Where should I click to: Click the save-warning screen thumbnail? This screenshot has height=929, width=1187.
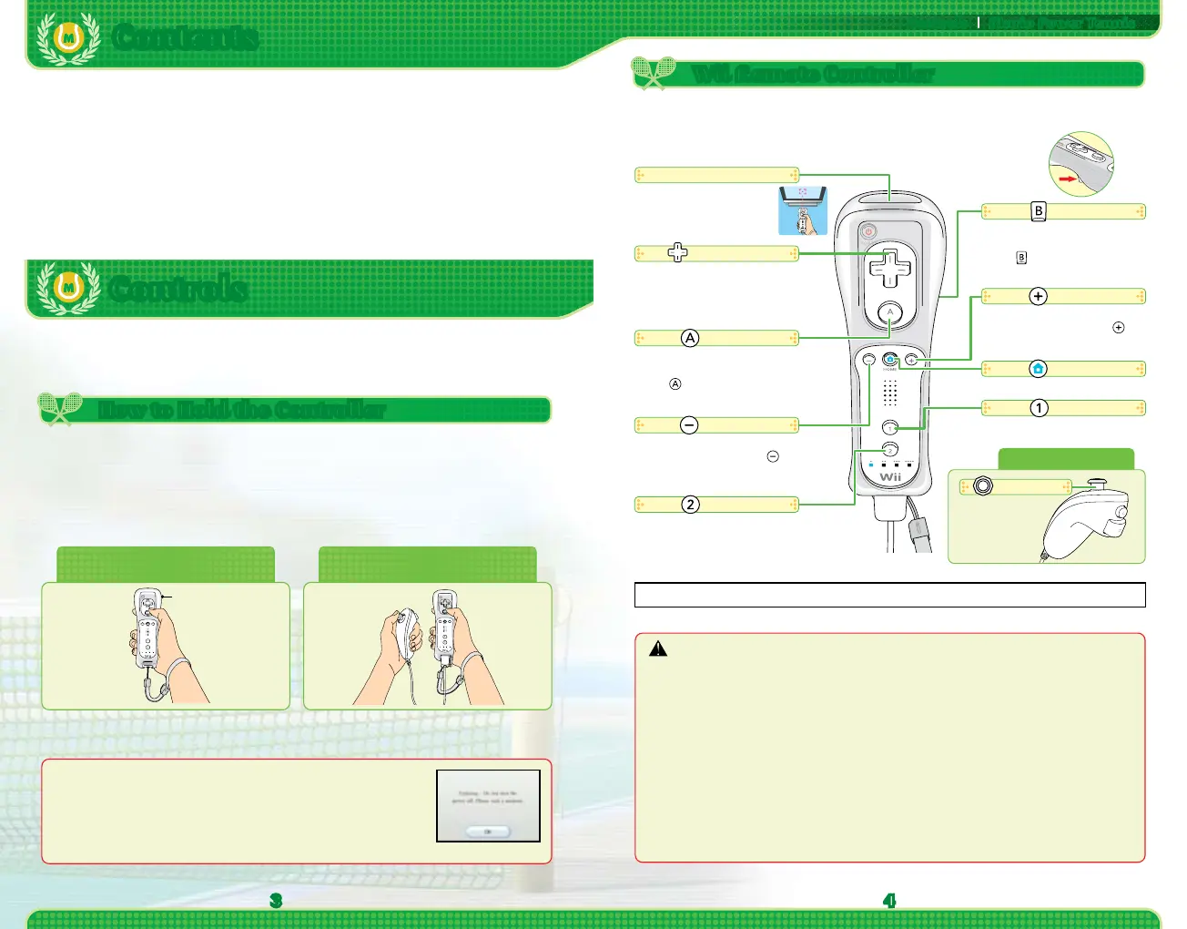488,806
